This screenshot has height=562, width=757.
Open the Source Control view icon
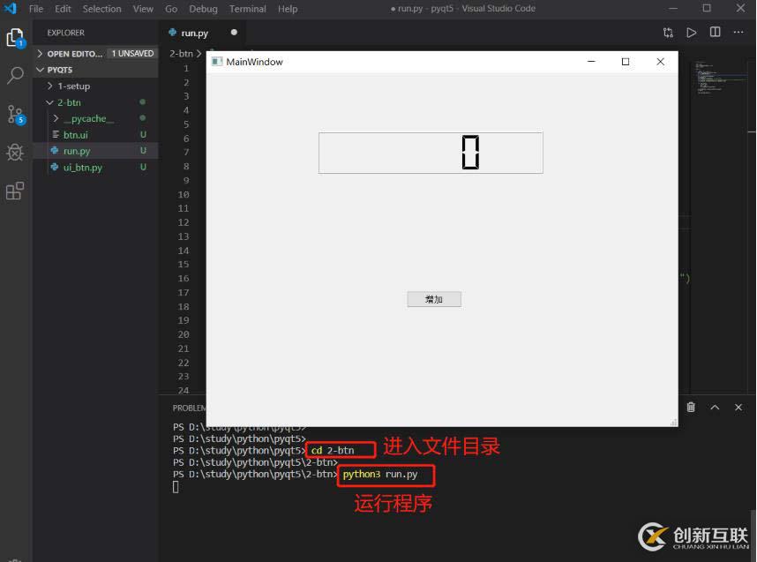15,115
